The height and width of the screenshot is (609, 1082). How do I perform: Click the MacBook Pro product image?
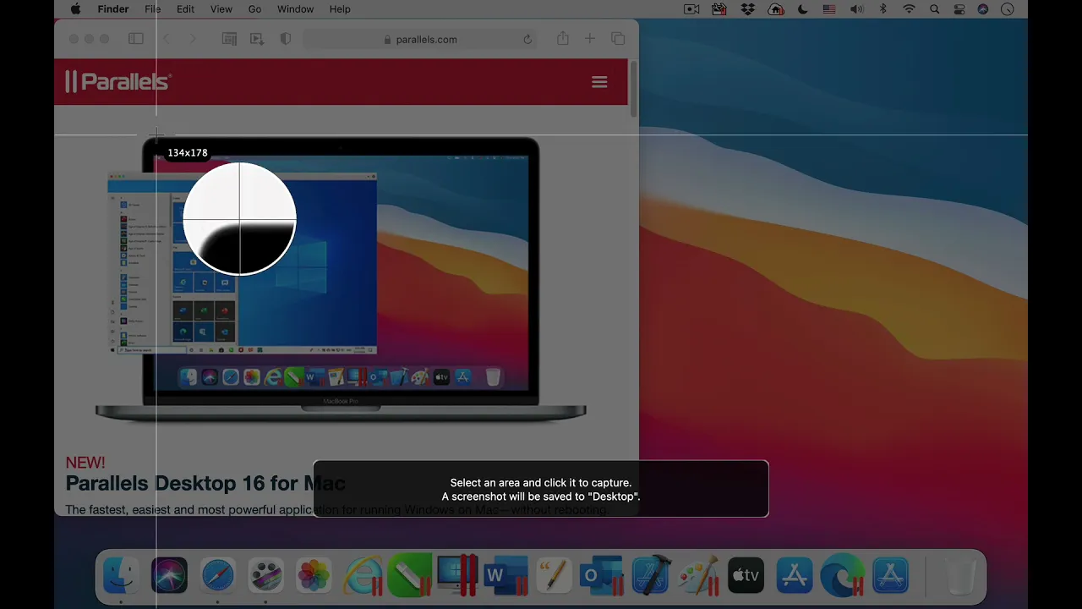coord(341,279)
